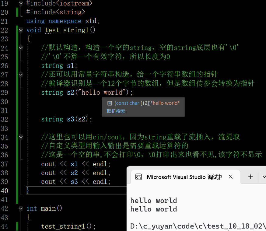Viewport: 266px width, 231px height.
Task: Click "cout << s1 << endl;" line
Action: [76, 164]
